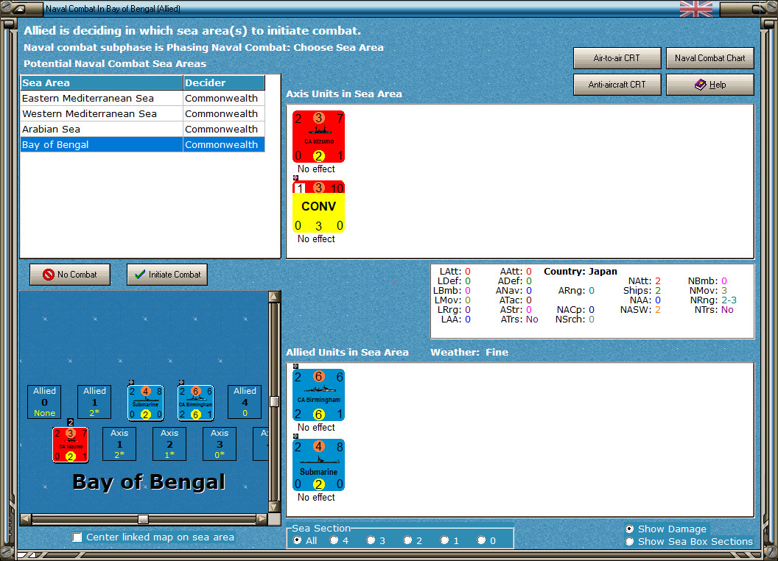The image size is (778, 561).
Task: Select sea section 4 radio button
Action: coord(334,540)
